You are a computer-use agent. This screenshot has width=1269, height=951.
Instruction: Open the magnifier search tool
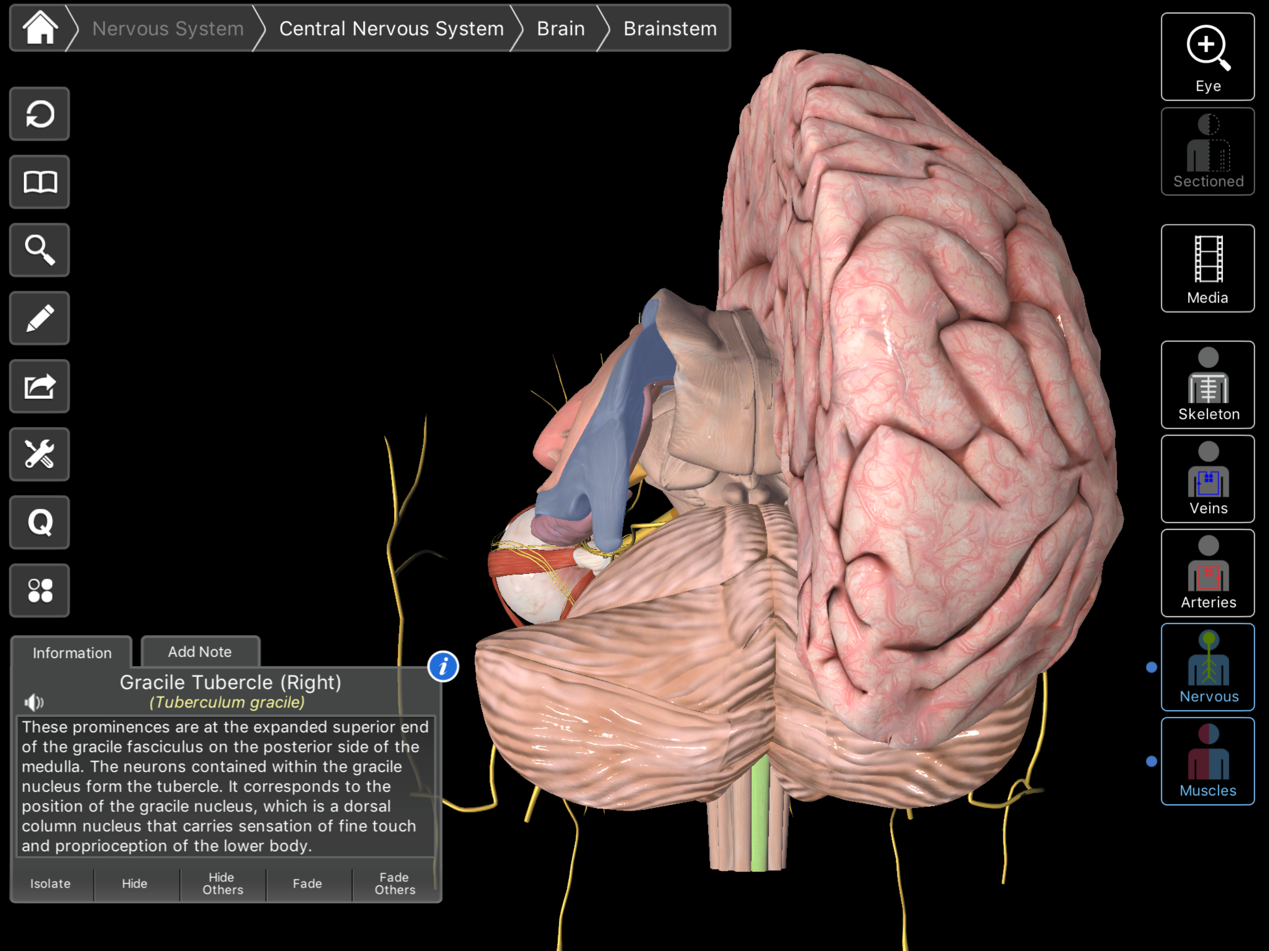(39, 250)
